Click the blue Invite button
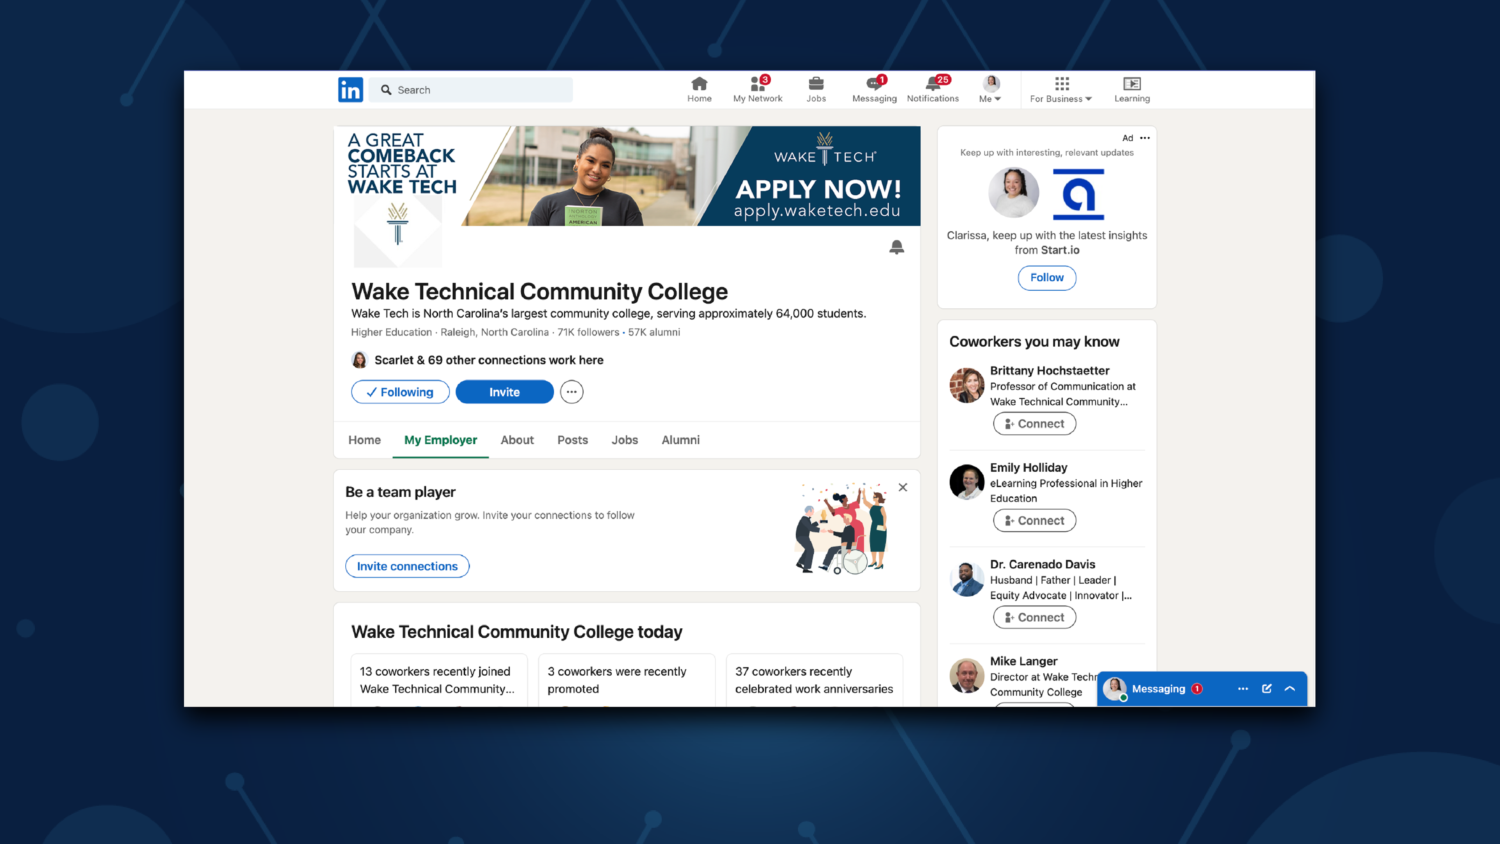 click(504, 392)
